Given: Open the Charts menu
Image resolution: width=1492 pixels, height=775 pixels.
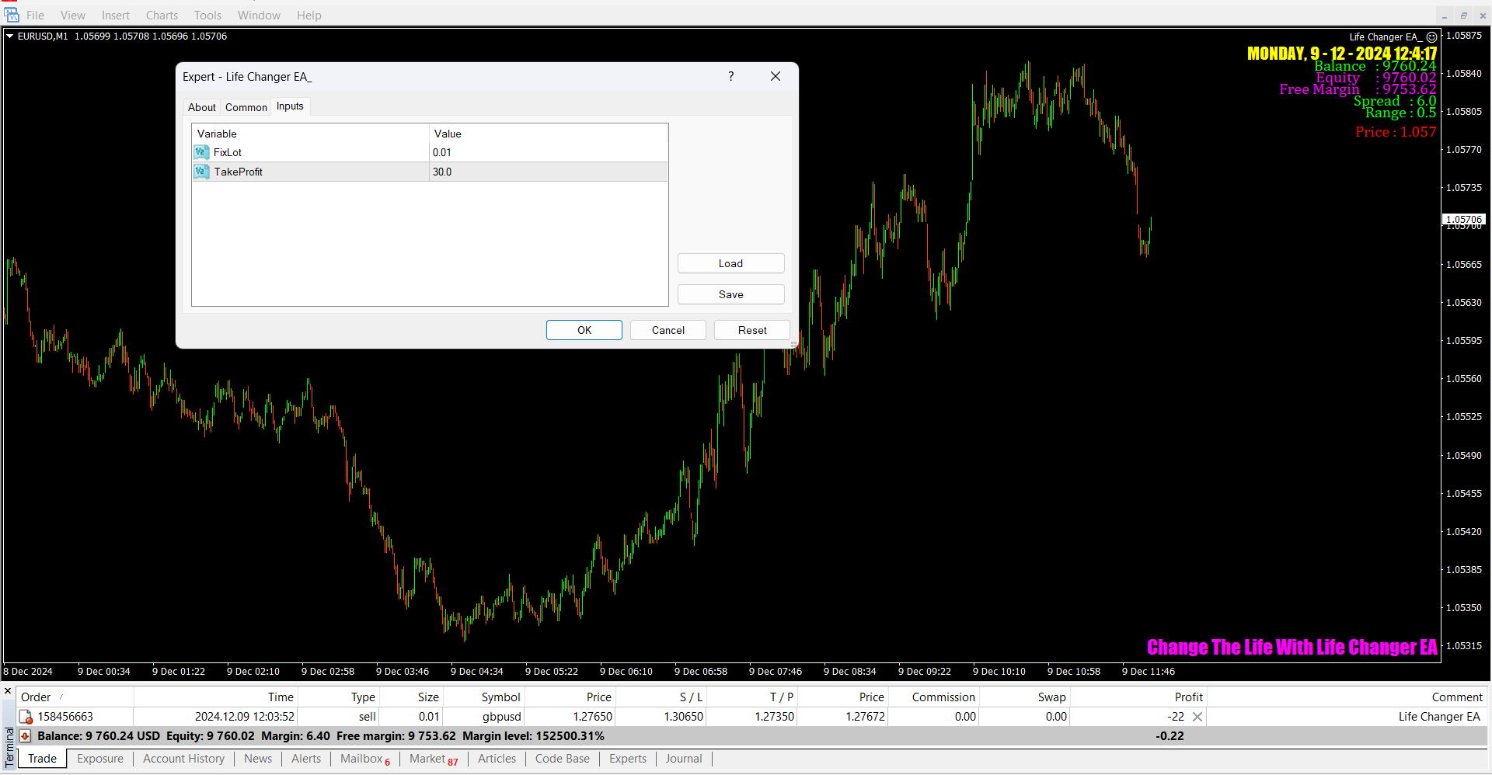Looking at the screenshot, I should [x=162, y=16].
